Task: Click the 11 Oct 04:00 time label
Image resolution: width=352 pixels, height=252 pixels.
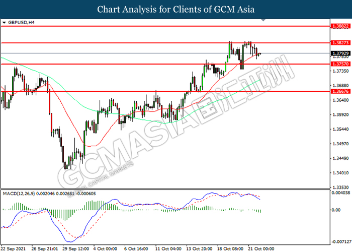Action: point(168,249)
